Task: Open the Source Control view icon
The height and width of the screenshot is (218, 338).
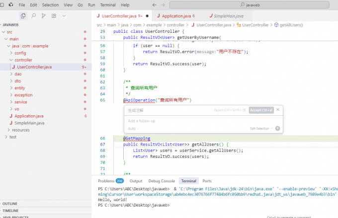Action: click(x=44, y=16)
